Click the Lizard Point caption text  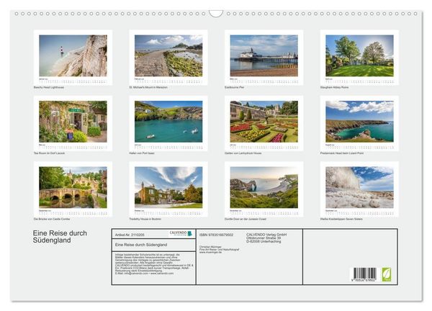(x=342, y=153)
